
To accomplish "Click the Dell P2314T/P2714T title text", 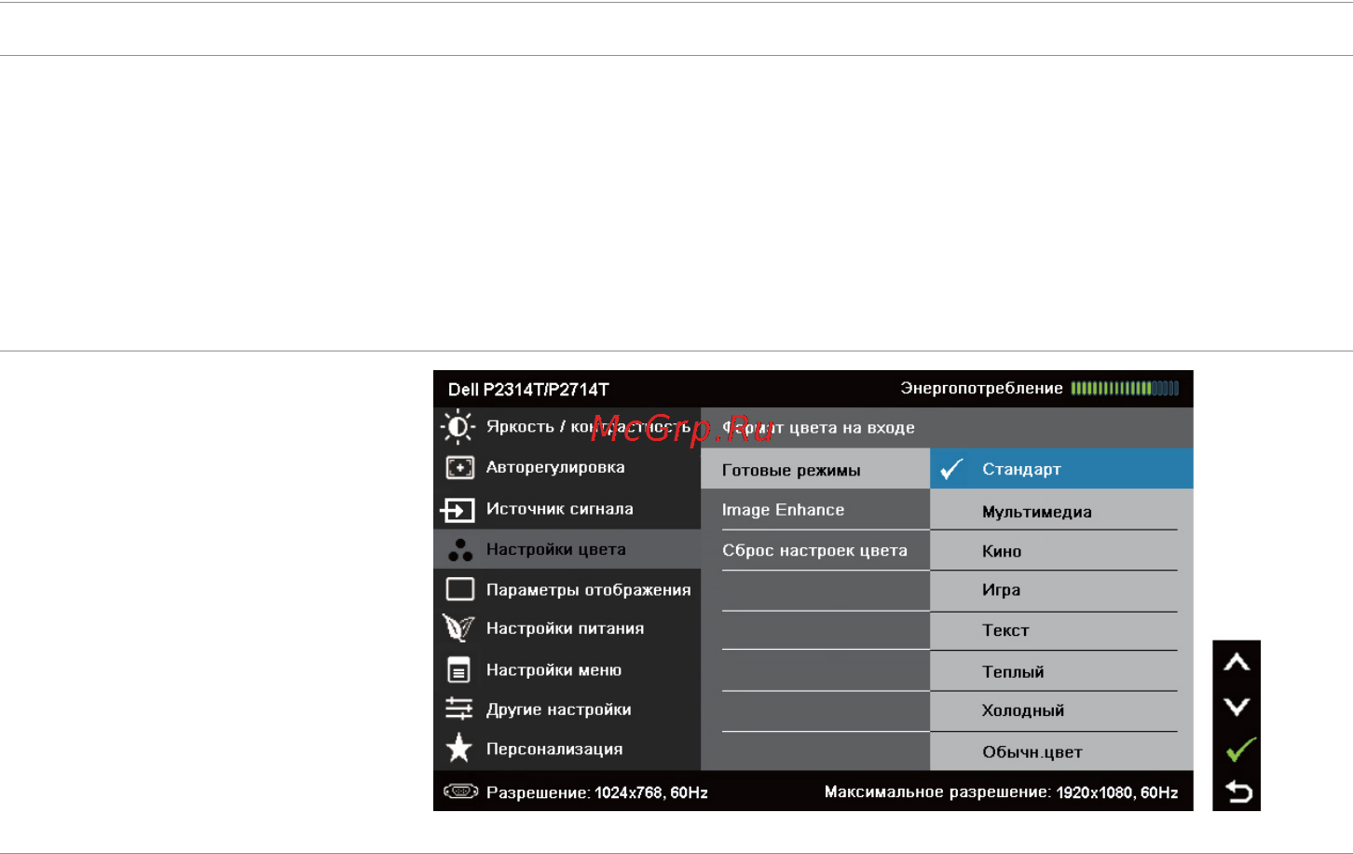I will 528,389.
